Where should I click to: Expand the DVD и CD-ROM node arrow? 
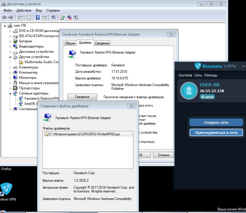[x=10, y=31]
